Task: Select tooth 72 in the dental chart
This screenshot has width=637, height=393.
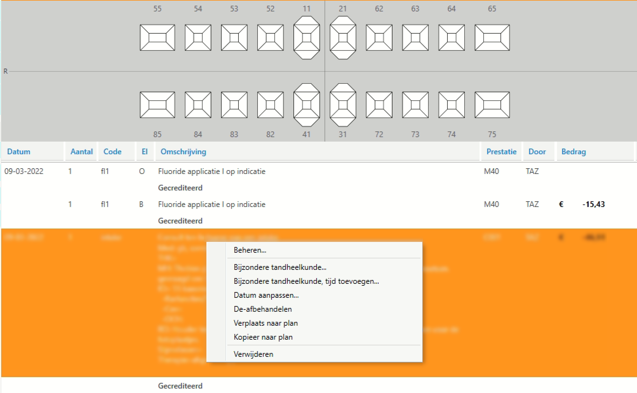Action: click(x=379, y=105)
